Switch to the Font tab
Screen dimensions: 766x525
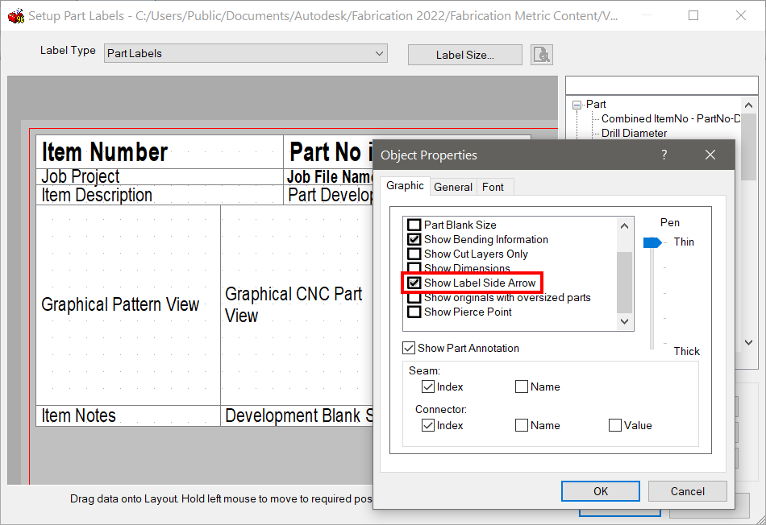(x=494, y=186)
